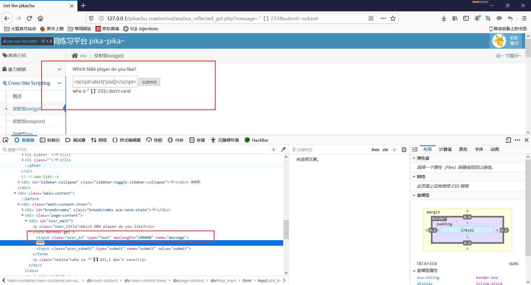Switch to the 网络 network tab
The image size is (531, 285).
99,140
